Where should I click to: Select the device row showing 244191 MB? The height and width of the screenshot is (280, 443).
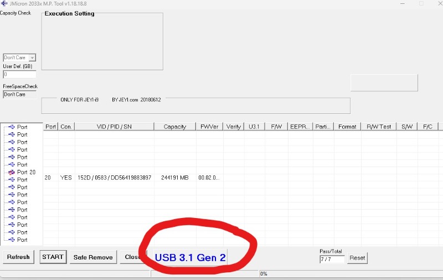tap(174, 178)
